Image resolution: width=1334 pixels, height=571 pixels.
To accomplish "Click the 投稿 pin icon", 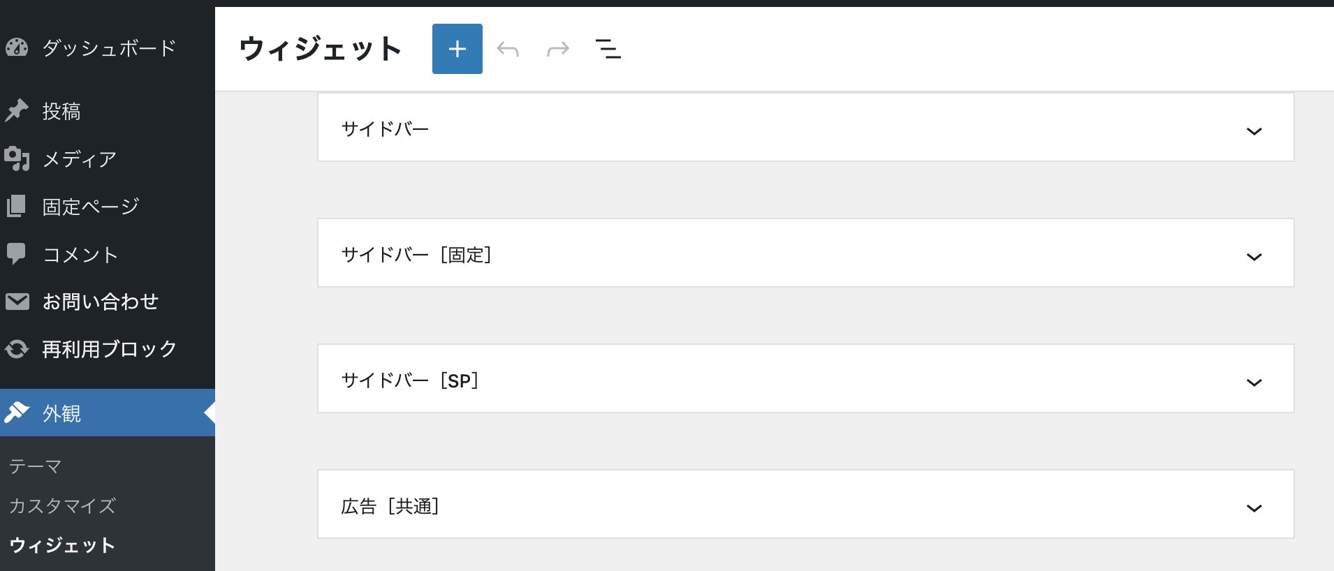I will click(x=17, y=110).
